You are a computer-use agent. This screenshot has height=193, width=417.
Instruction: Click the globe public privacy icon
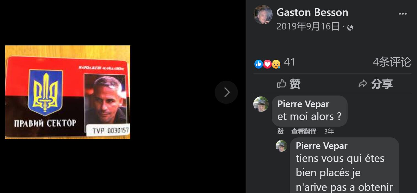(350, 28)
